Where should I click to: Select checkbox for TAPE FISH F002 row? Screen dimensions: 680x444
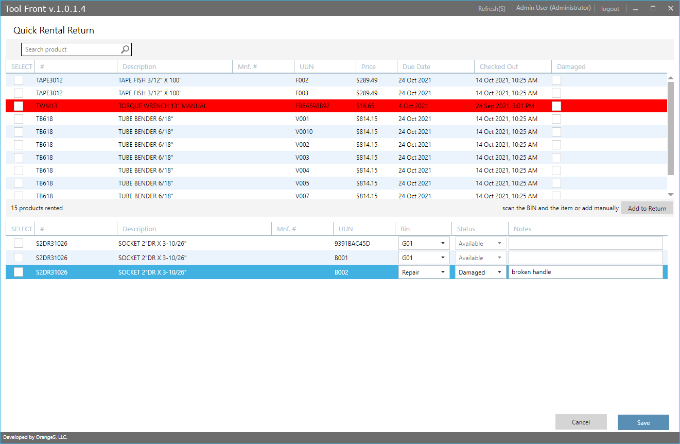coord(19,80)
